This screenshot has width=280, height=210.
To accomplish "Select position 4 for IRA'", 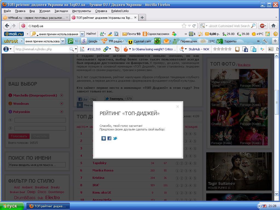I will [190, 186].
